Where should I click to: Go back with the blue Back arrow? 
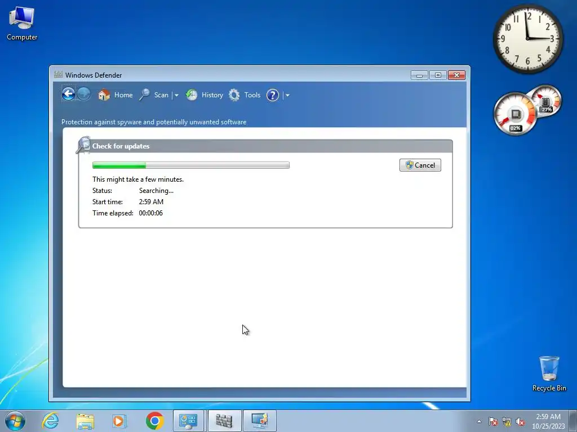68,94
